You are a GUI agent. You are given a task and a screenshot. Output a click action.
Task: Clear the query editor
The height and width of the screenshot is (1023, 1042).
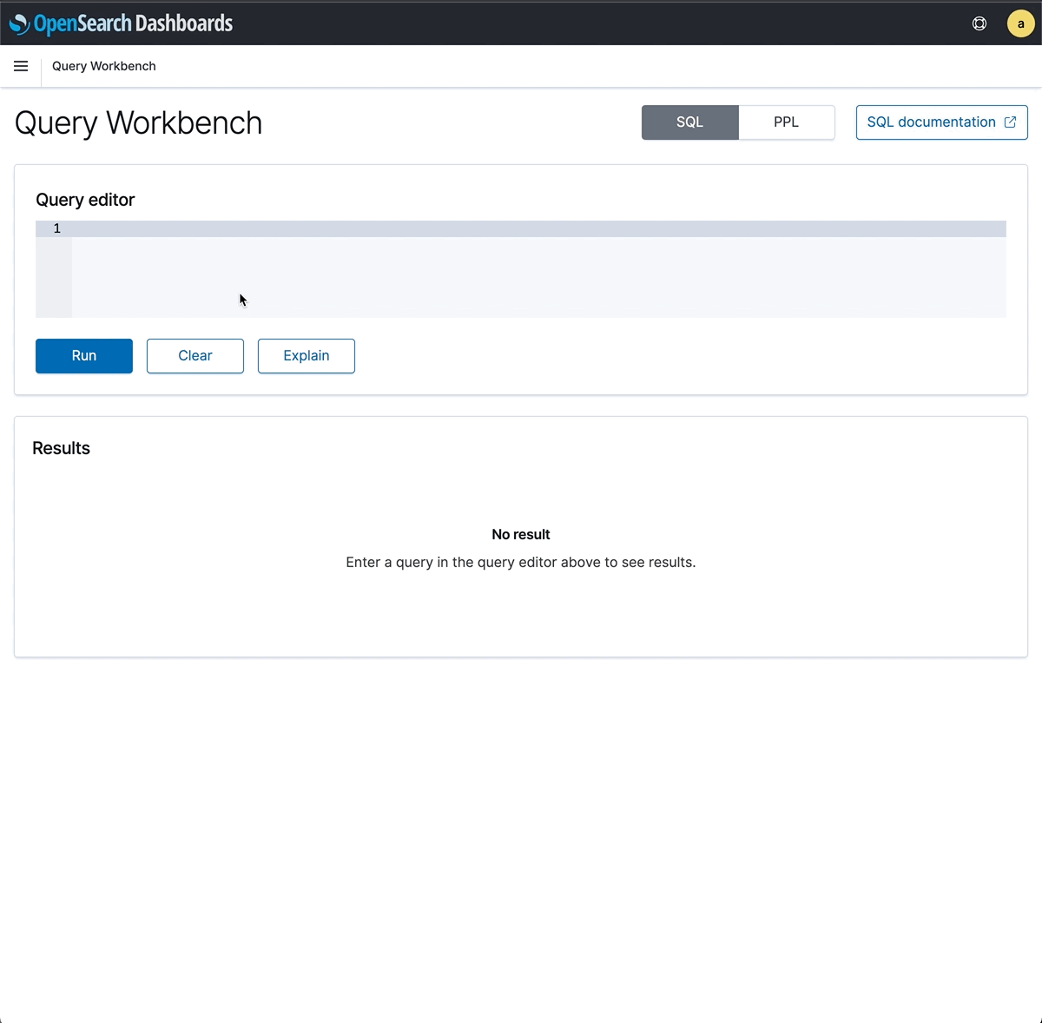(x=195, y=356)
